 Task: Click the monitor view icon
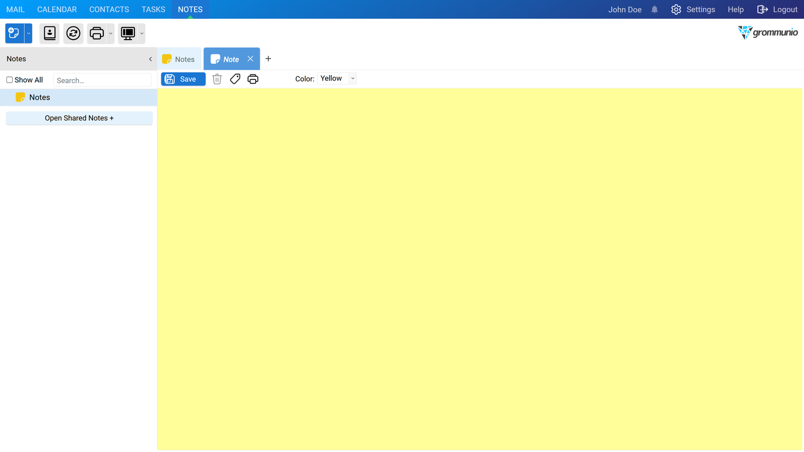point(128,33)
